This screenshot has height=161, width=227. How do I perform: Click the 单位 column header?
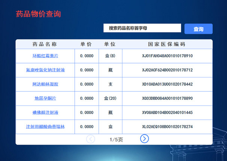(110, 44)
